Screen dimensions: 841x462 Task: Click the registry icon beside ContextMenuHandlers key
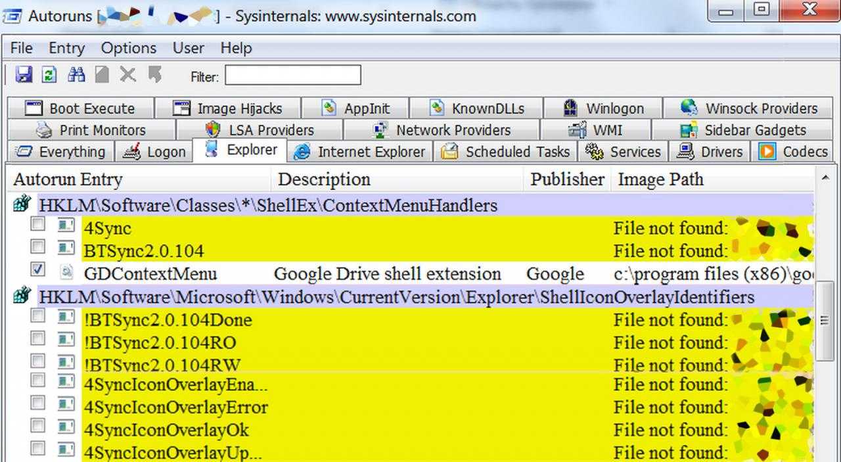pos(22,205)
